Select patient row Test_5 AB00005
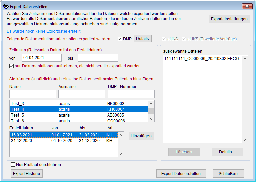256x182 pixels. coord(79,115)
